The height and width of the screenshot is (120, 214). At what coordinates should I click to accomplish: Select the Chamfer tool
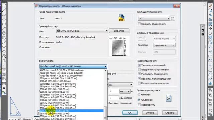pyautogui.click(x=210, y=70)
